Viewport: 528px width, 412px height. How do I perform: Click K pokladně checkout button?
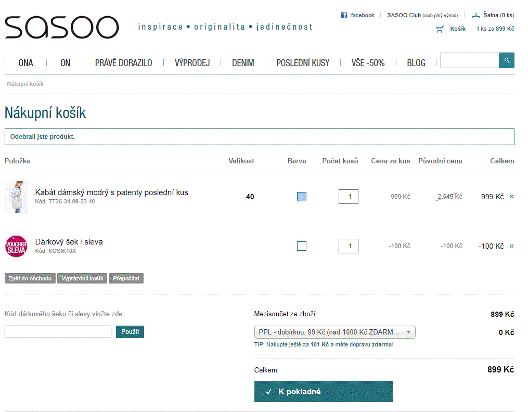[x=324, y=392]
